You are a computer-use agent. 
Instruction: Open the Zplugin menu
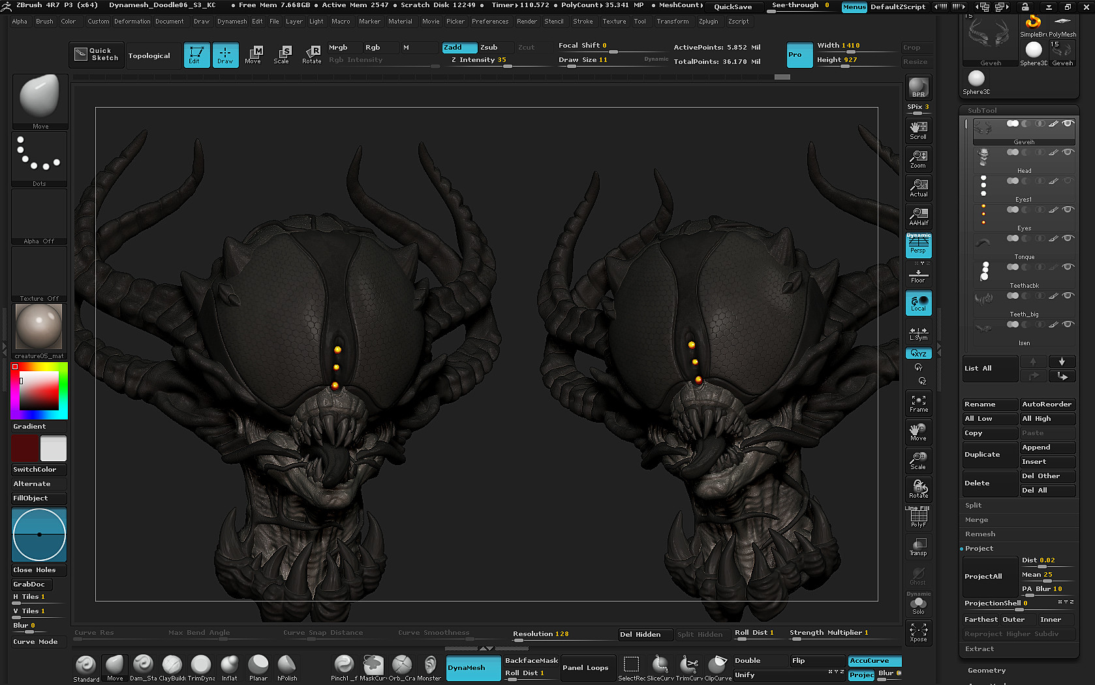(708, 22)
